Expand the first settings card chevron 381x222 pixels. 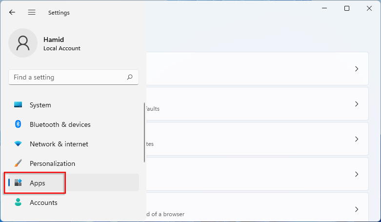pyautogui.click(x=357, y=69)
